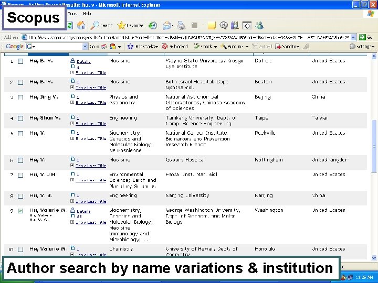Open Google toolbar Settings
This screenshot has width=378, height=283.
pyautogui.click(x=362, y=46)
